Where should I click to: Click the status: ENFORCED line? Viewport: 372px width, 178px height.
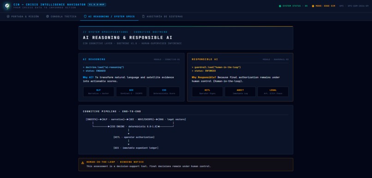tap(204, 71)
